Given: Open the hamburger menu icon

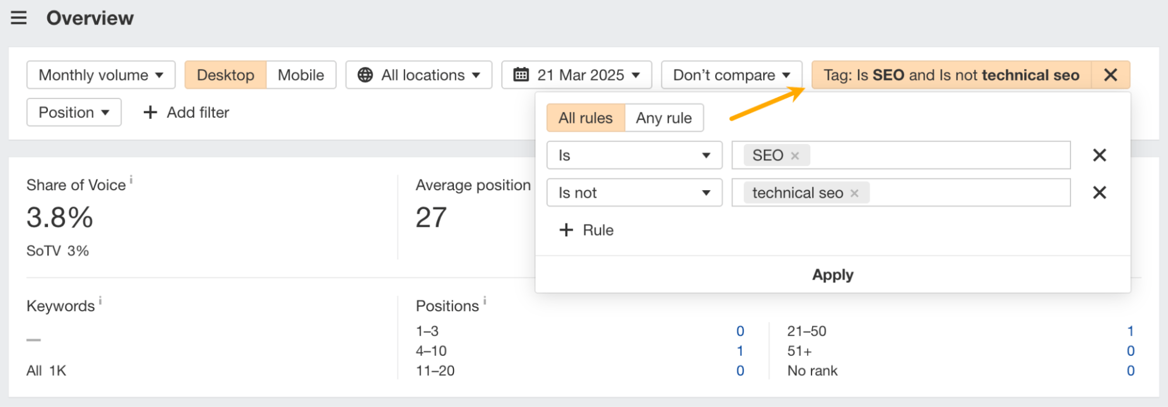Looking at the screenshot, I should coord(19,18).
